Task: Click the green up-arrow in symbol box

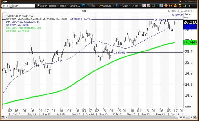Action: click(4, 6)
